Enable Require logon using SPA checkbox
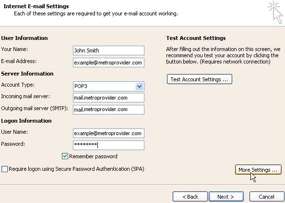Screen dimensions: 285x203 coord(4,169)
